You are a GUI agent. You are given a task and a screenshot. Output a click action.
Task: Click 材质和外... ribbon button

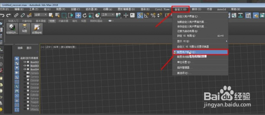12,29
